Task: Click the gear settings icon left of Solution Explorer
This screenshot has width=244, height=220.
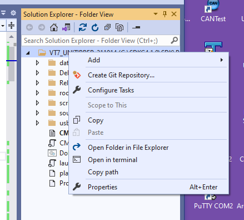Action: pyautogui.click(x=13, y=13)
